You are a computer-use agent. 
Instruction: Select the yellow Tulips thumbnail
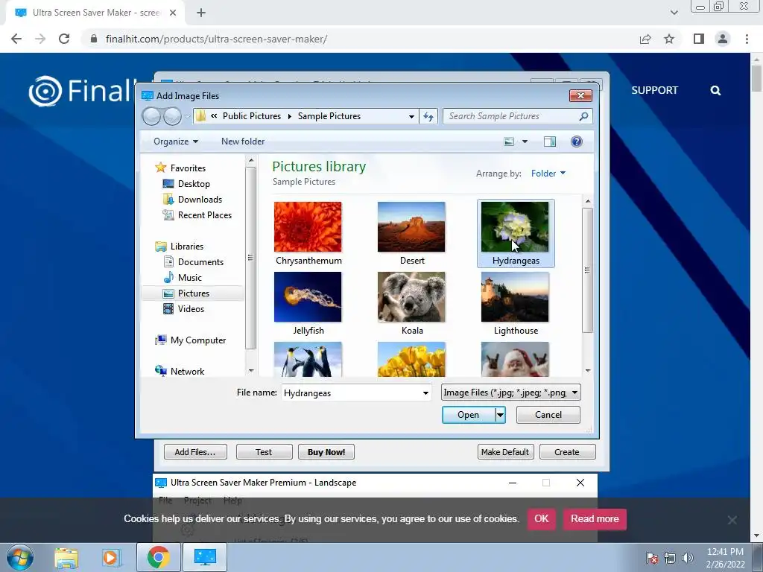pyautogui.click(x=411, y=360)
